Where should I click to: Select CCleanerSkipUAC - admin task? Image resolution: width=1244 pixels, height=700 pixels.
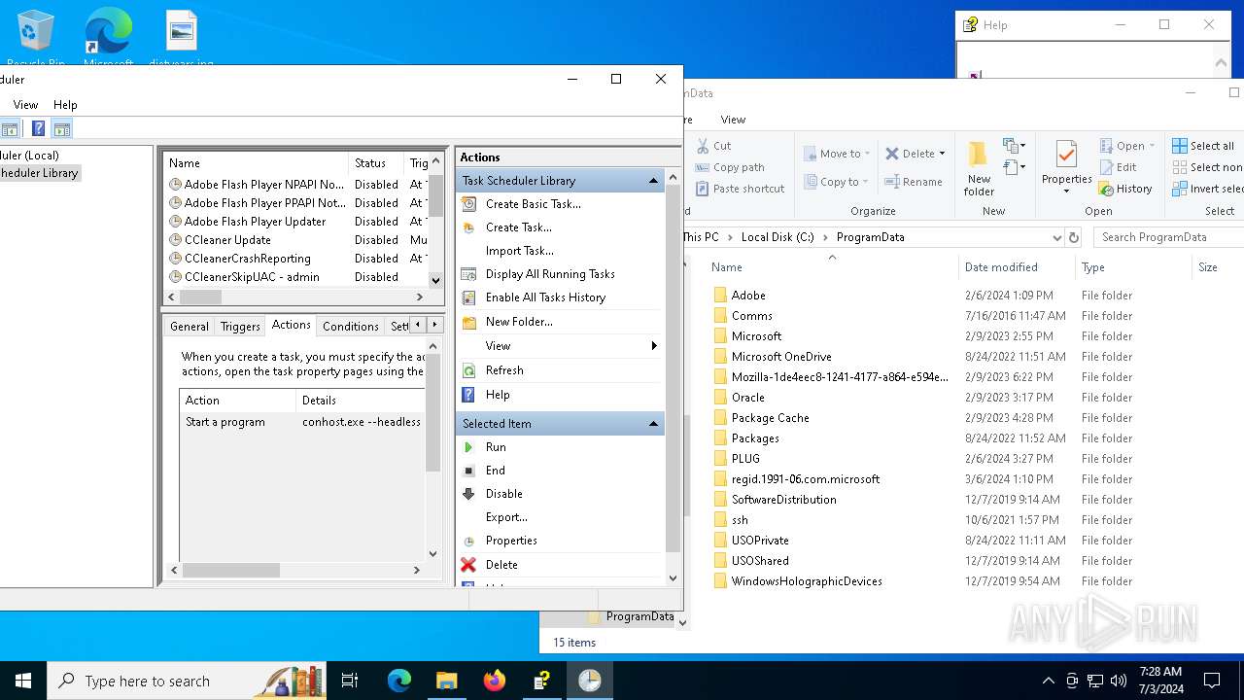[x=252, y=277]
